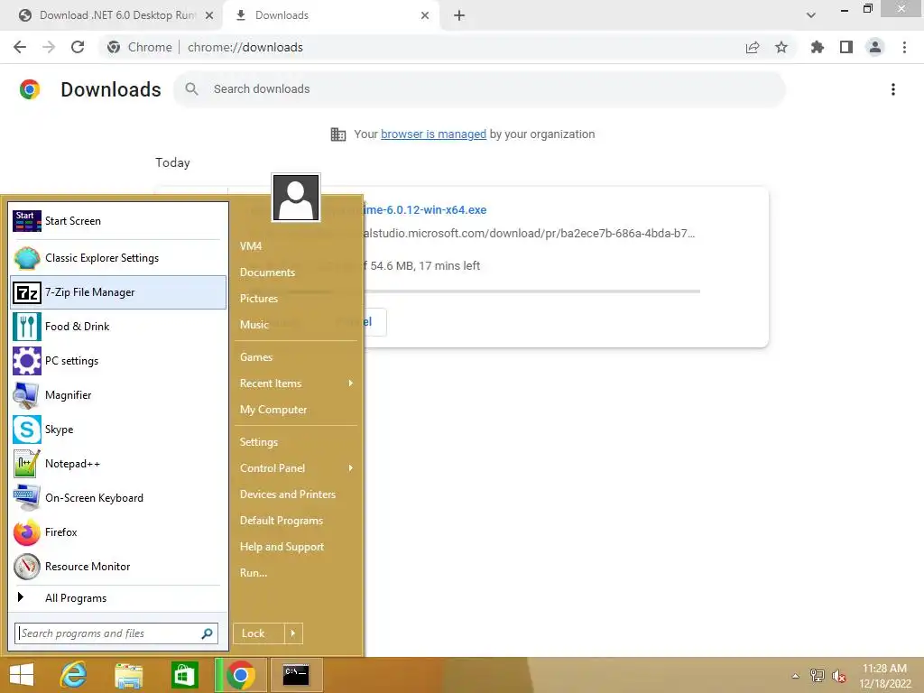
Task: Open the Windows Store from the taskbar
Action: pyautogui.click(x=184, y=675)
